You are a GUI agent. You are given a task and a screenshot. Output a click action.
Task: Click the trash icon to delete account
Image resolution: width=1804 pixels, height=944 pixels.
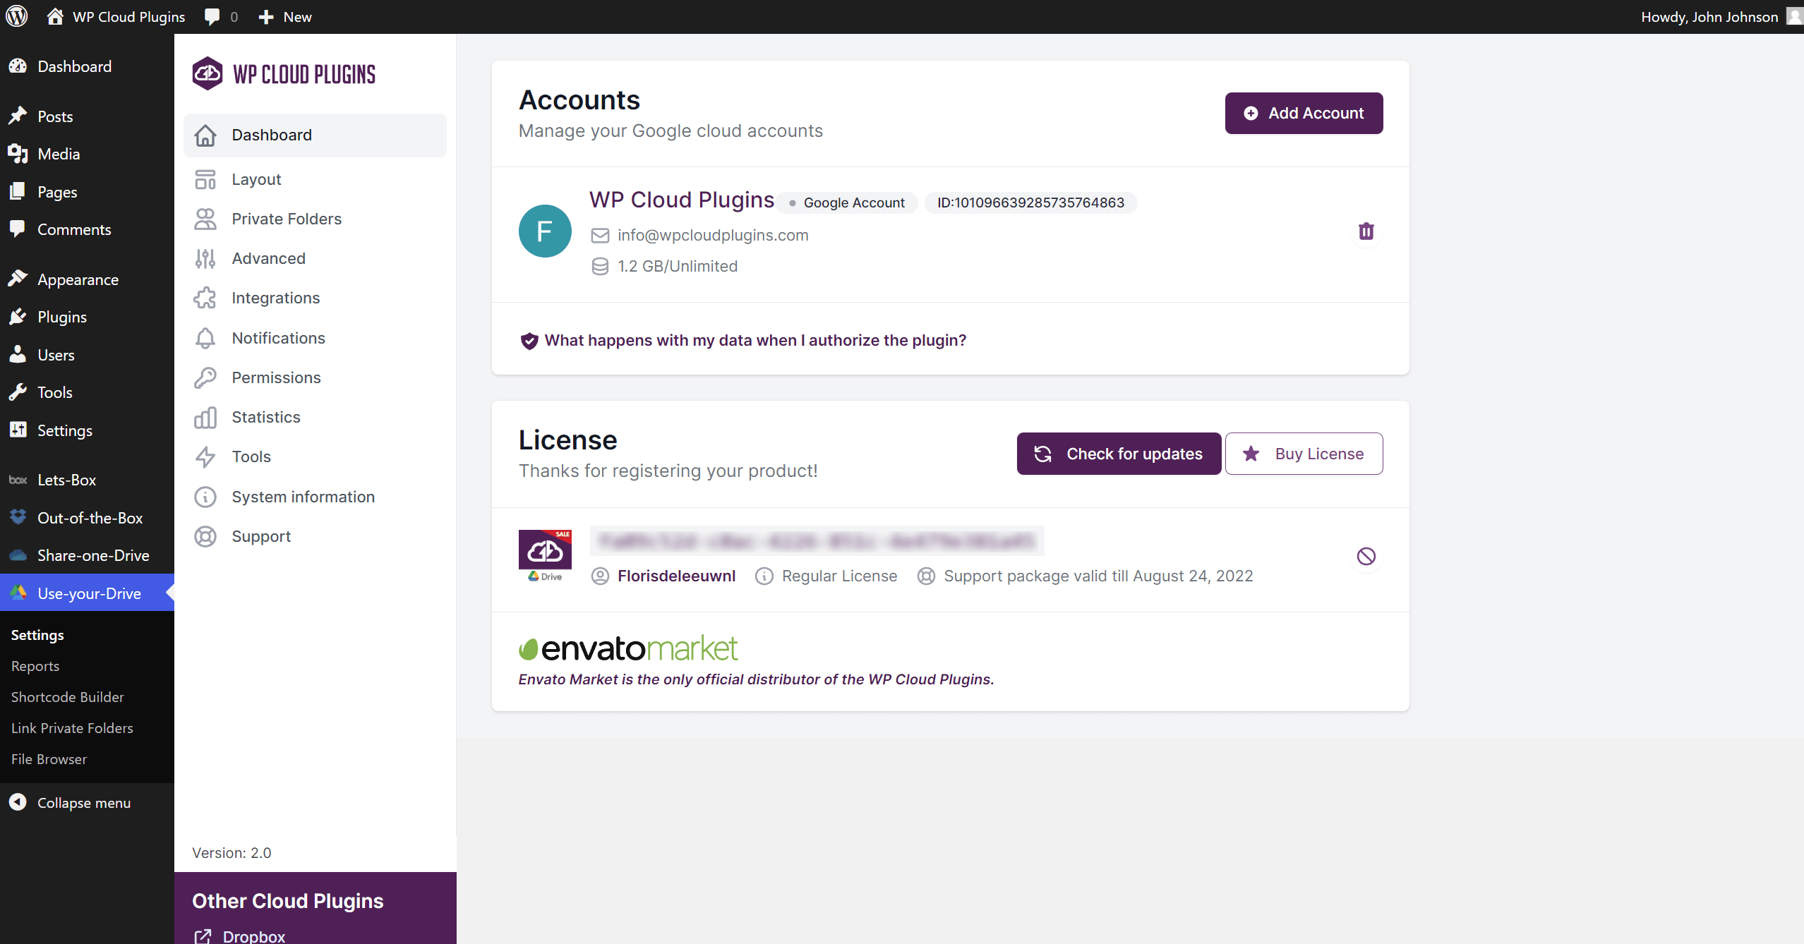point(1366,231)
